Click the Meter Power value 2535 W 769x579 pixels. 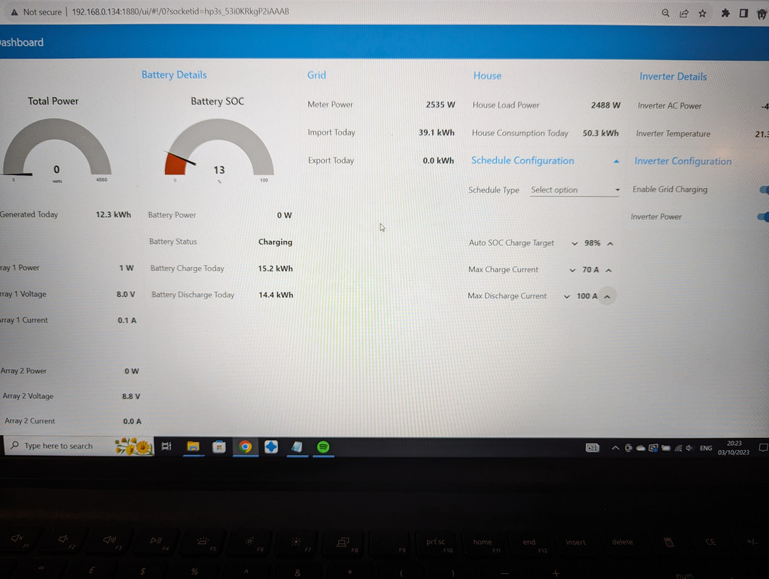point(441,104)
